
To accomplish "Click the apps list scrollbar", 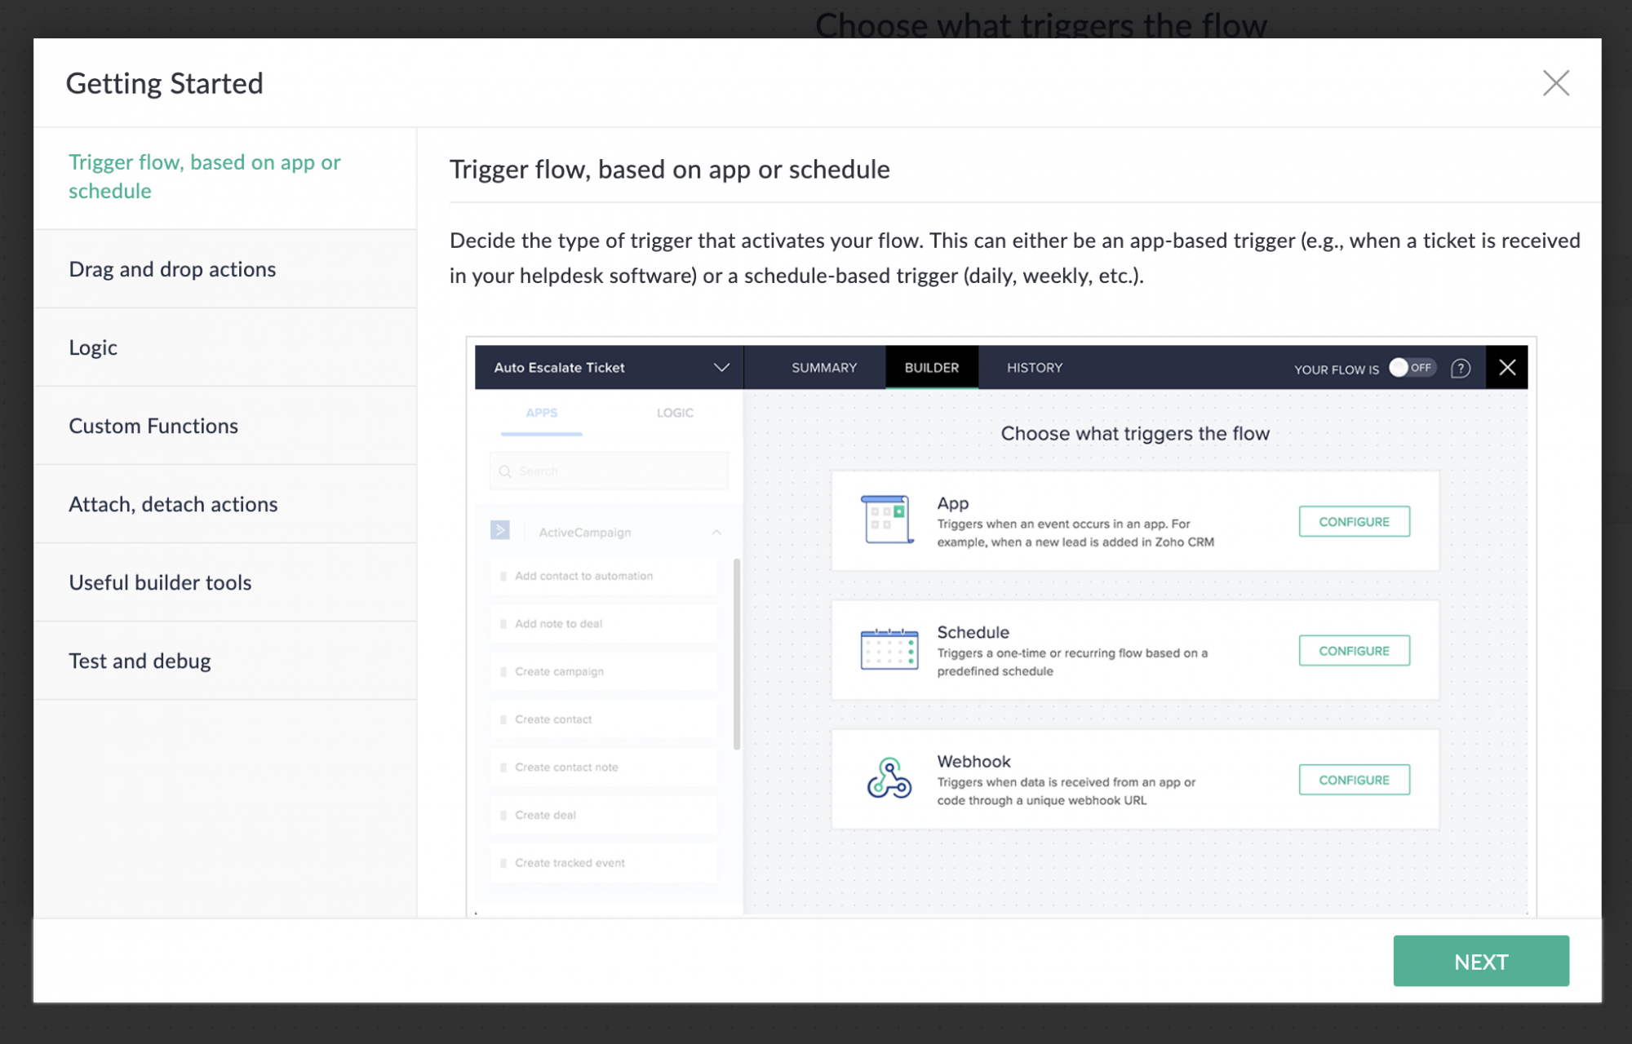I will point(737,652).
